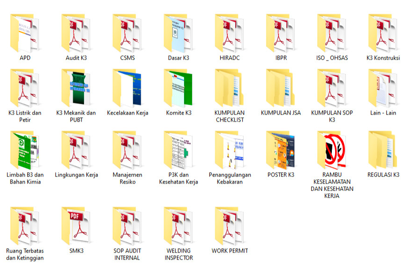
Task: Click the "REGULASI K3" name label
Action: click(x=383, y=175)
